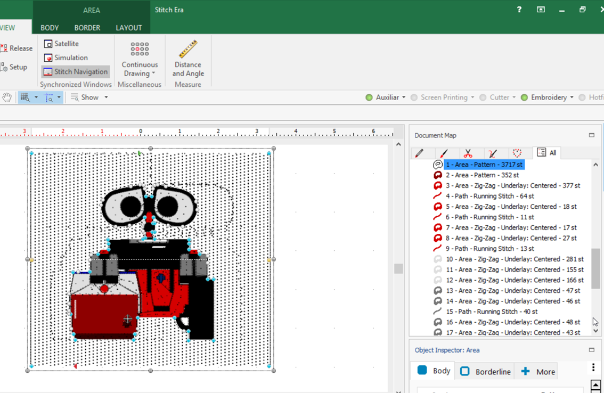This screenshot has width=604, height=393.
Task: Open the grid zoom dropdown arrow
Action: coord(36,97)
